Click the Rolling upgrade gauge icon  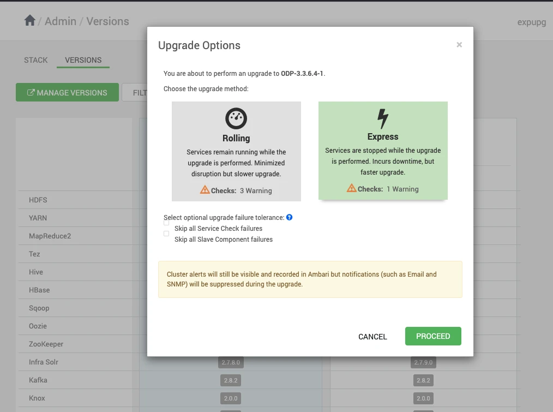236,118
